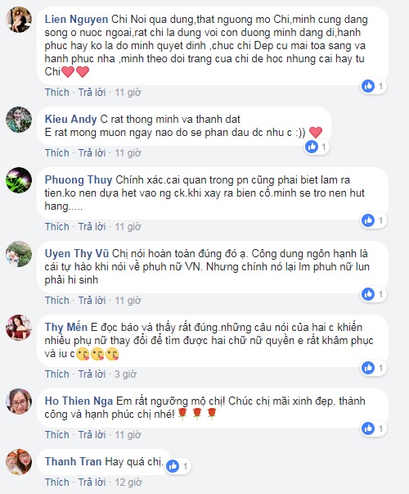Click Trả lời under Thanh Tran's comment

[92, 482]
